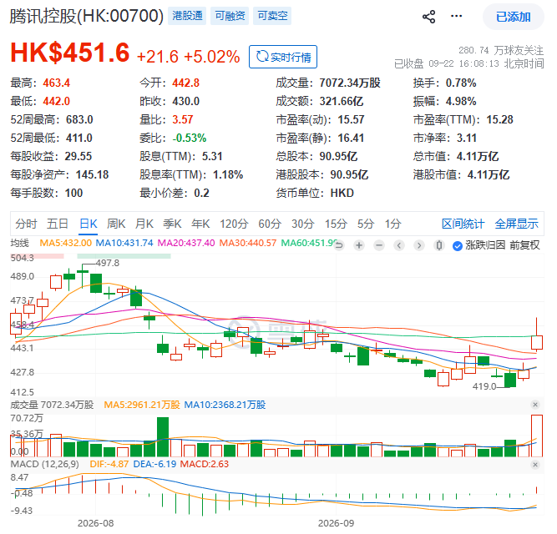Screen dimensions: 557x534
Task: Click the DIF:-4.87 indicator value
Action: (x=109, y=464)
